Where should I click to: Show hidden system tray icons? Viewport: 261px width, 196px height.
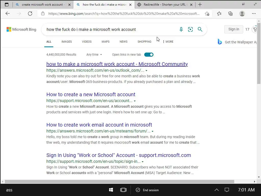click(217, 190)
